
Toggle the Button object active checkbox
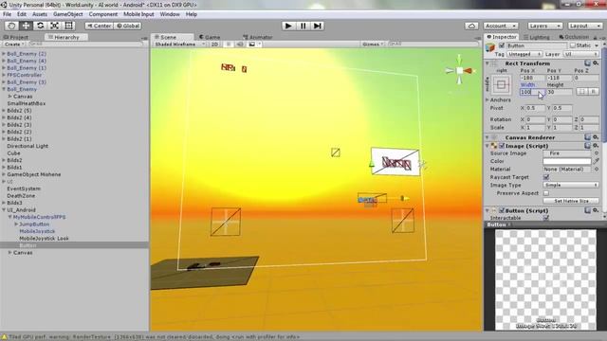pos(502,45)
